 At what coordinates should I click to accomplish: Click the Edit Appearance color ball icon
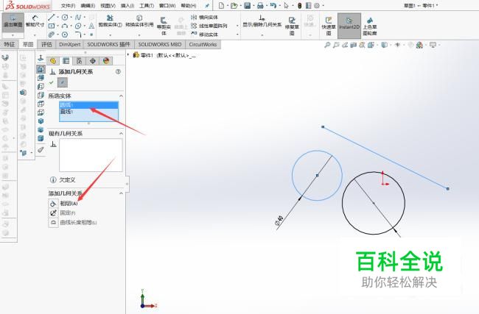coord(419,45)
